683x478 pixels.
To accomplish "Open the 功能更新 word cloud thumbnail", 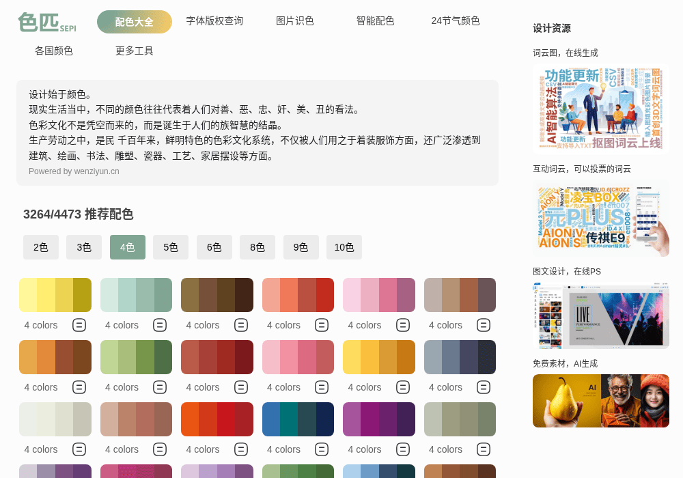I will coord(600,109).
